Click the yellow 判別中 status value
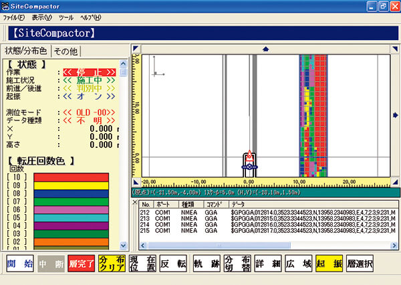The image size is (401, 285). 90,88
